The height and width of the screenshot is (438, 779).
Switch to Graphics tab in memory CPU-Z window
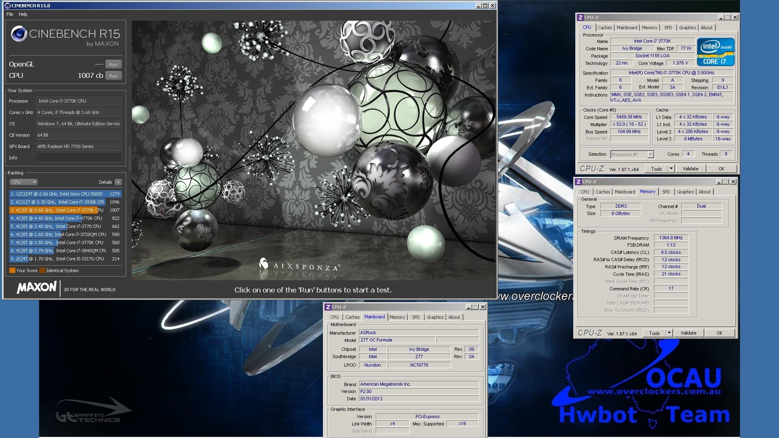(x=686, y=192)
